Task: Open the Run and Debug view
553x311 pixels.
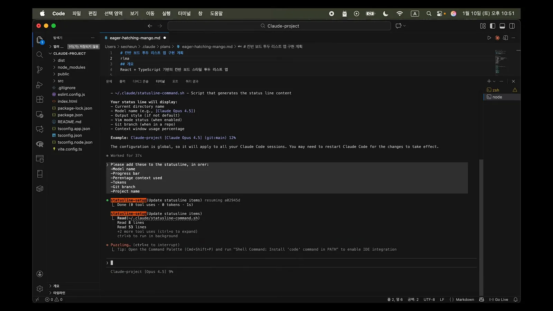Action: [40, 85]
